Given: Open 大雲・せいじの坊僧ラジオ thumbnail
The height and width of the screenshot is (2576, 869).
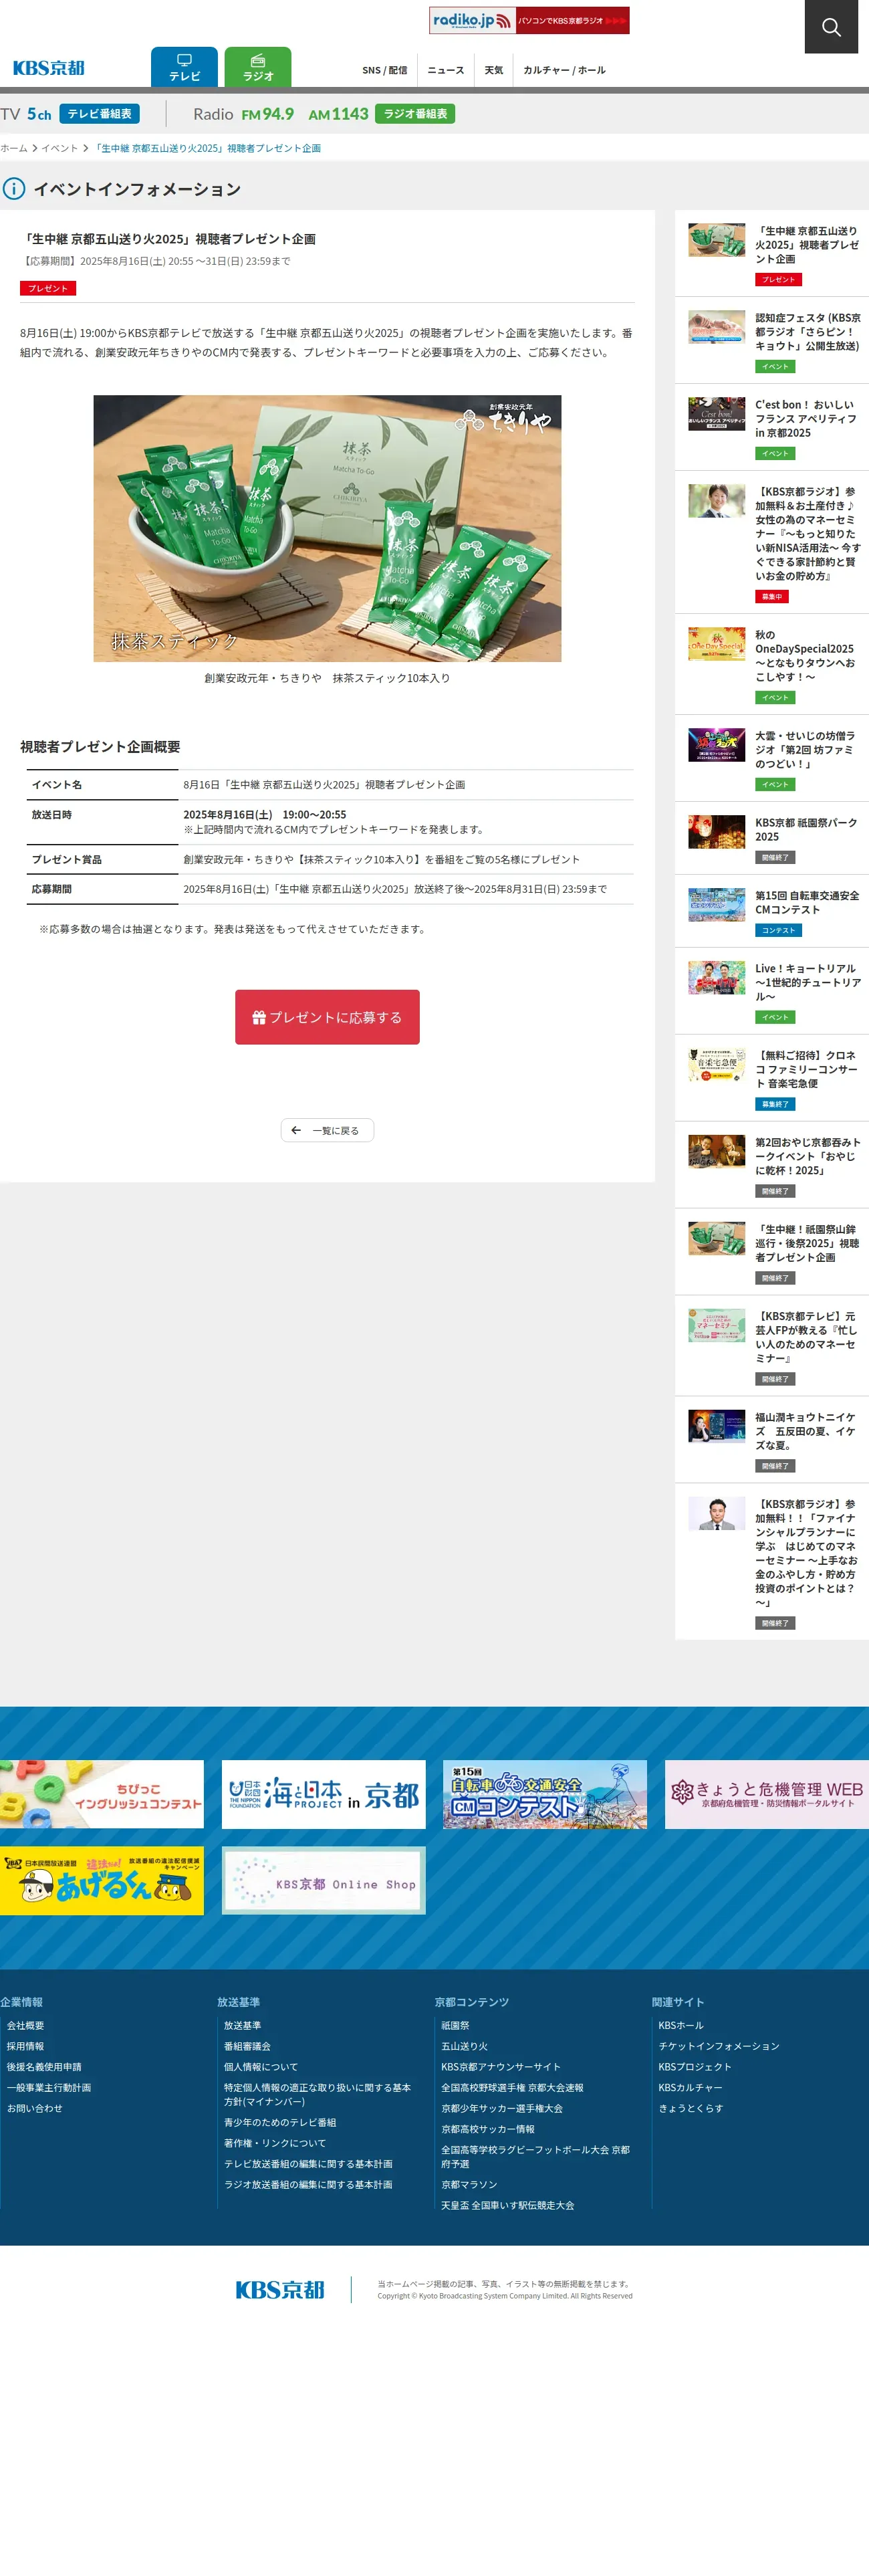Looking at the screenshot, I should 716,745.
